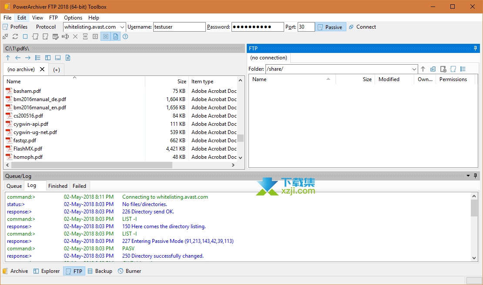Click the edit note pencil toolbar icon

[55, 36]
